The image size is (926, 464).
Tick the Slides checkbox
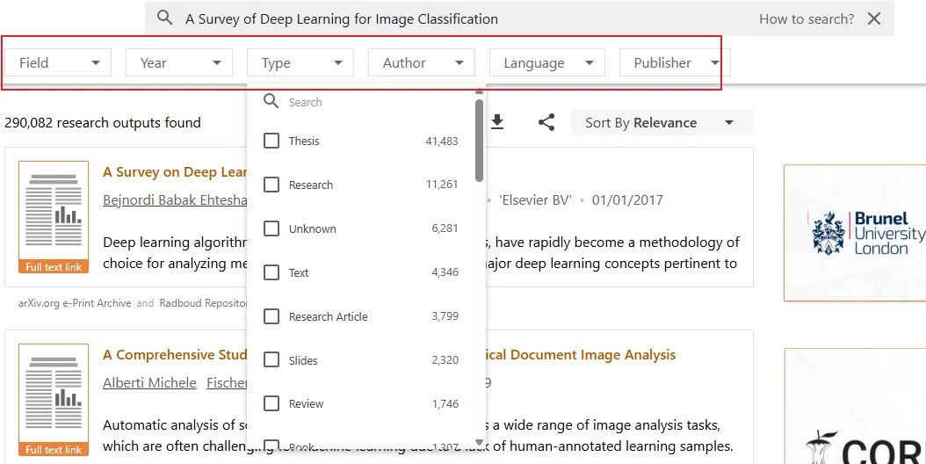pos(271,360)
